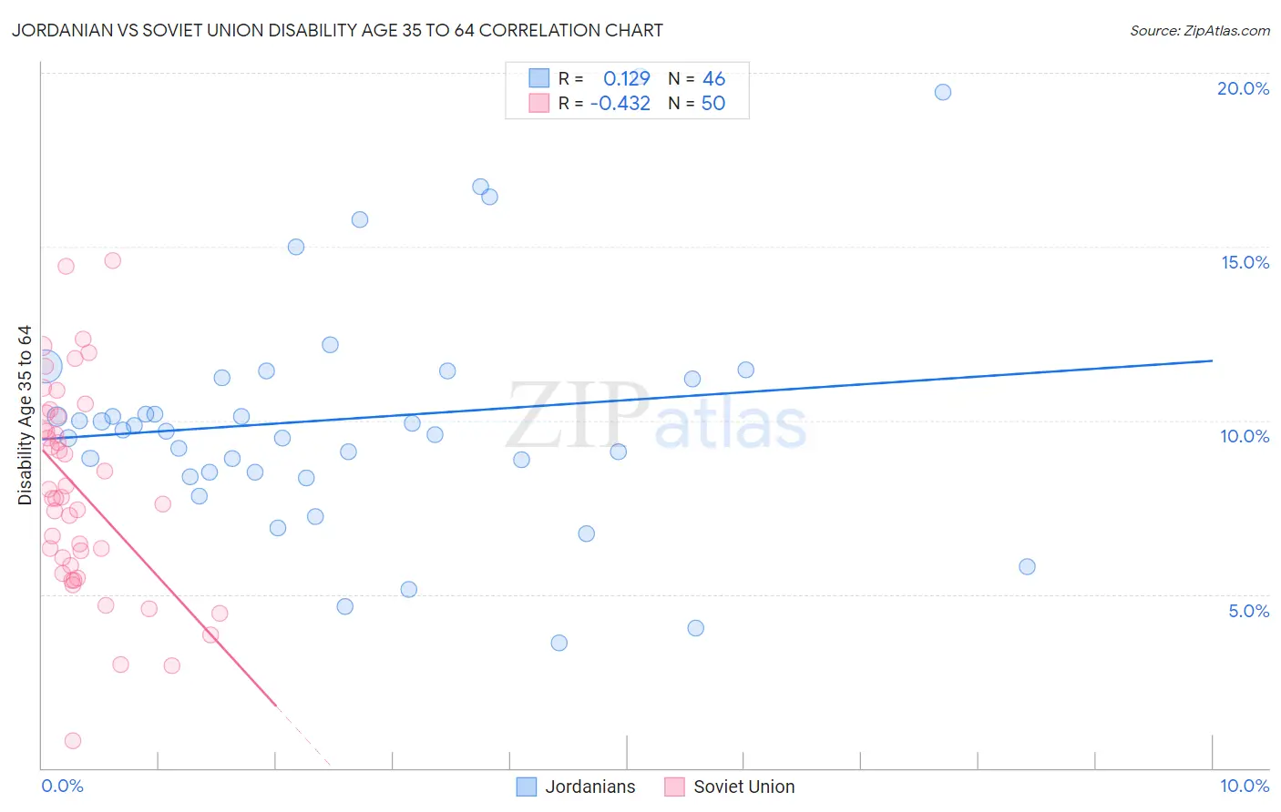Select the Soviet Union legend label
Screen dimensions: 1281x812
click(x=744, y=787)
